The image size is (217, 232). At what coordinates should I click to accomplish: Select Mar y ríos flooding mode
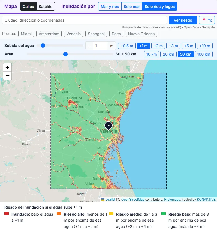pos(110,7)
